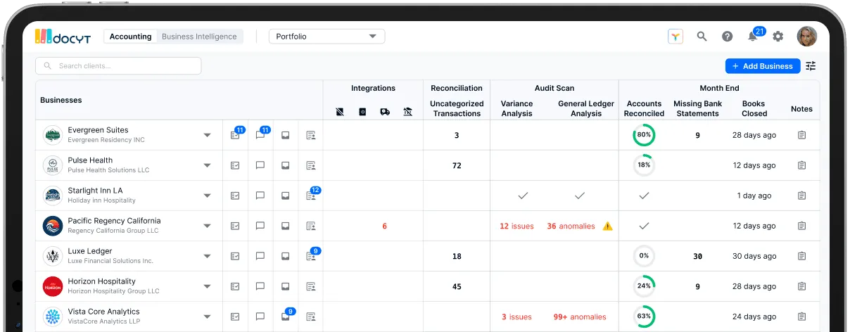Click the Pacific Regency California business name
The height and width of the screenshot is (332, 850).
(x=114, y=221)
